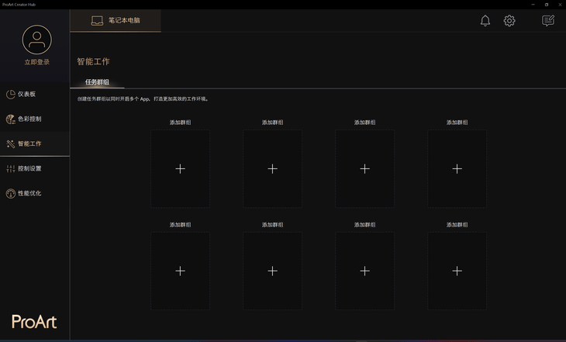Click the 性能优化 sidebar icon

[11, 193]
